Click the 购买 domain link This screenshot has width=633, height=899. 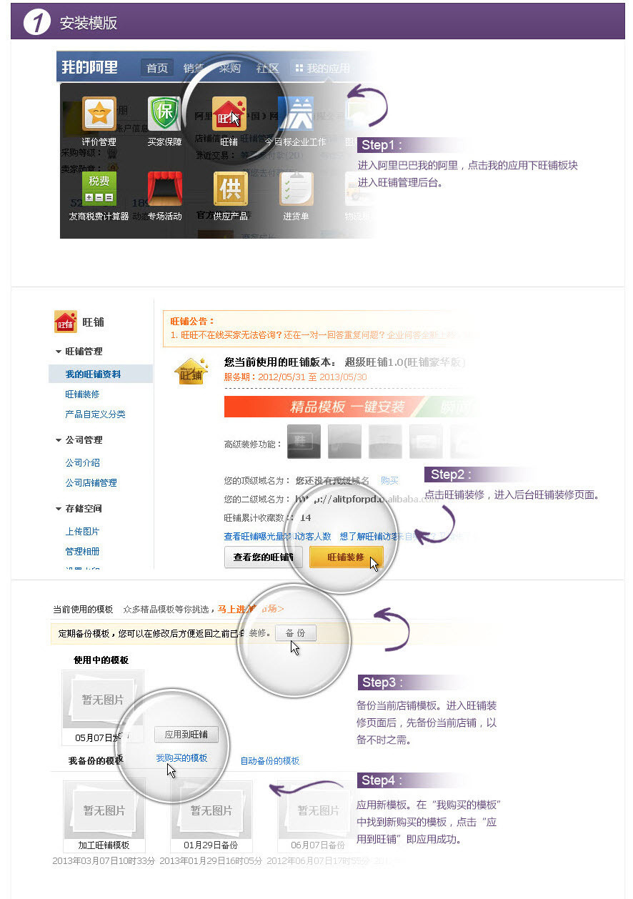389,481
